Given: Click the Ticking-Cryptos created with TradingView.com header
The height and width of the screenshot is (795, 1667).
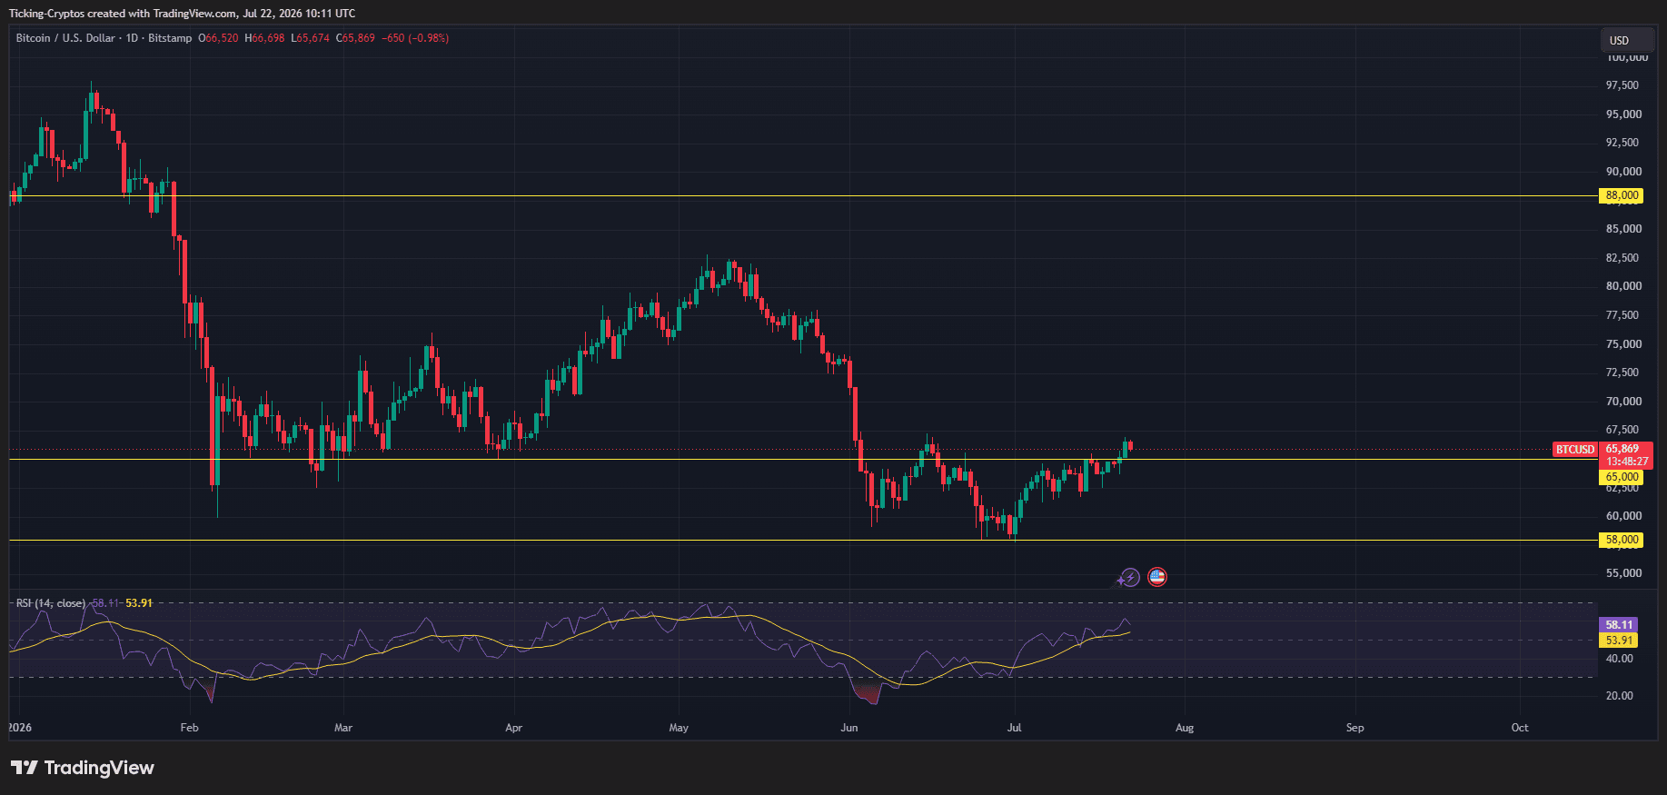Looking at the screenshot, I should click(x=182, y=14).
